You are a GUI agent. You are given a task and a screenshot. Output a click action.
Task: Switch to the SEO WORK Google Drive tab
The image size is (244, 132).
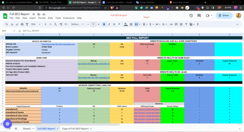(x=50, y=3)
